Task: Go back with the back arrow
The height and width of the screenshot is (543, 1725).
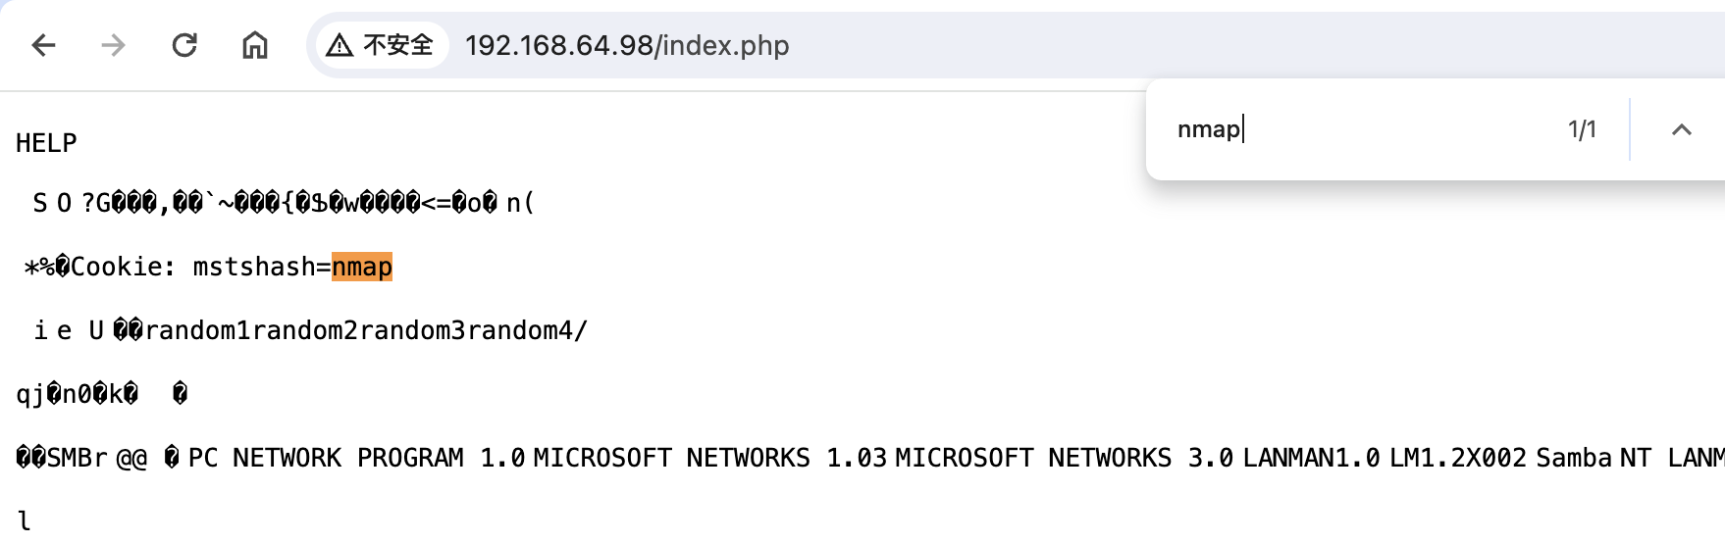Action: (x=44, y=45)
